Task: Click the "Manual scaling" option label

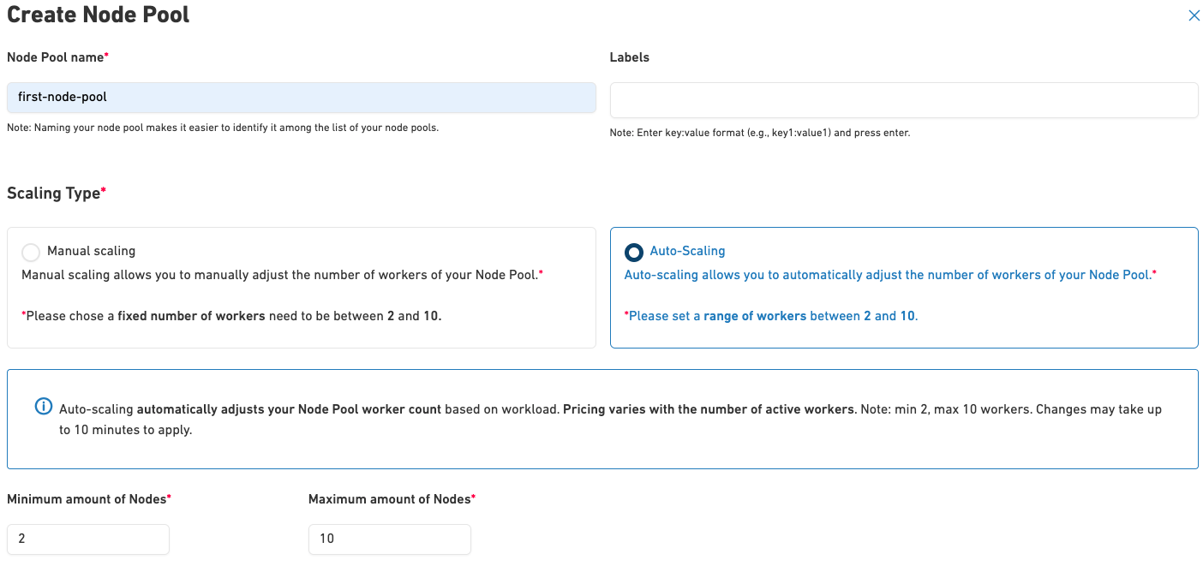Action: (91, 251)
